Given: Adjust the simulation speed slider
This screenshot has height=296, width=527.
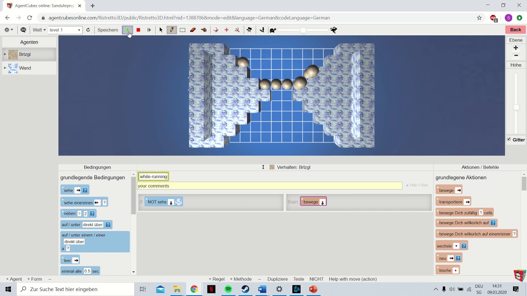Looking at the screenshot, I should pyautogui.click(x=303, y=30).
